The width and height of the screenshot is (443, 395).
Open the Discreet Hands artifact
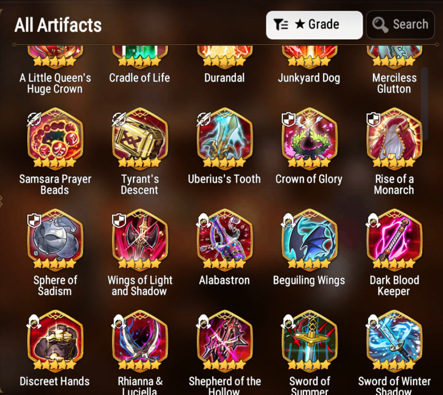pyautogui.click(x=55, y=341)
